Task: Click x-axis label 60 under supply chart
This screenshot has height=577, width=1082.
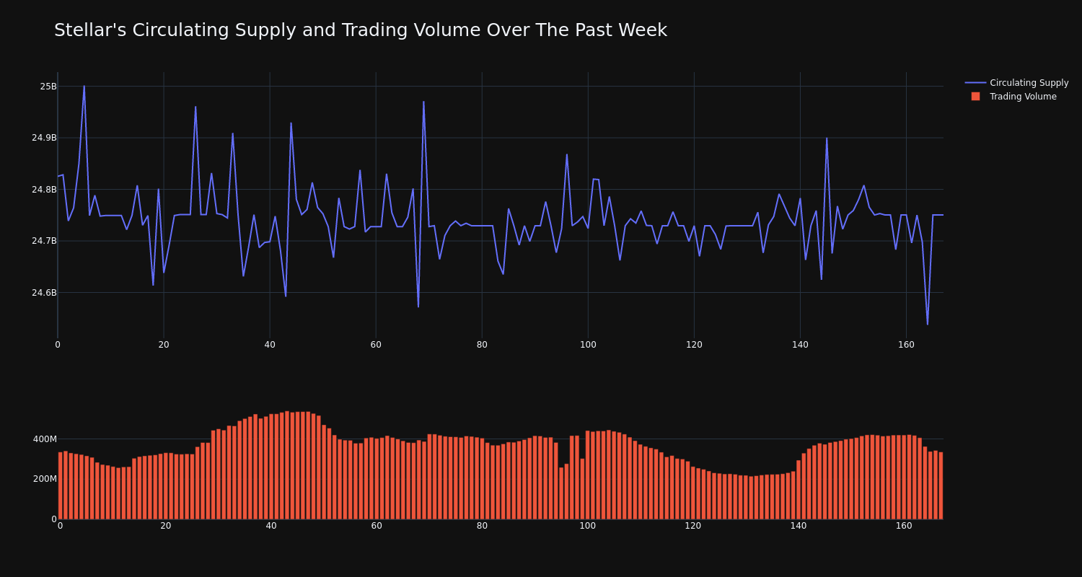Action: click(376, 345)
